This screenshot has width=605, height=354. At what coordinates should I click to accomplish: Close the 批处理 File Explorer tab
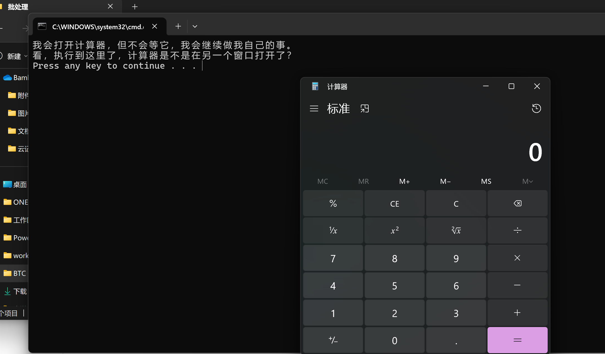tap(110, 6)
